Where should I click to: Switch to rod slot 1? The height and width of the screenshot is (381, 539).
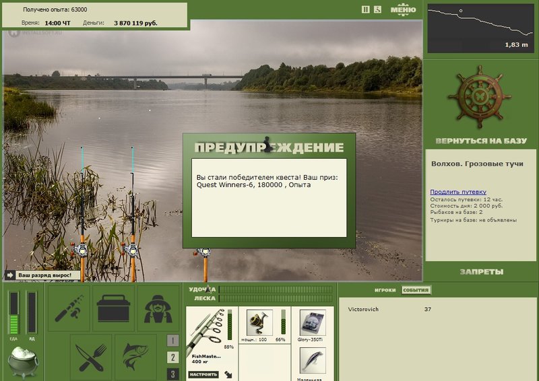(173, 341)
